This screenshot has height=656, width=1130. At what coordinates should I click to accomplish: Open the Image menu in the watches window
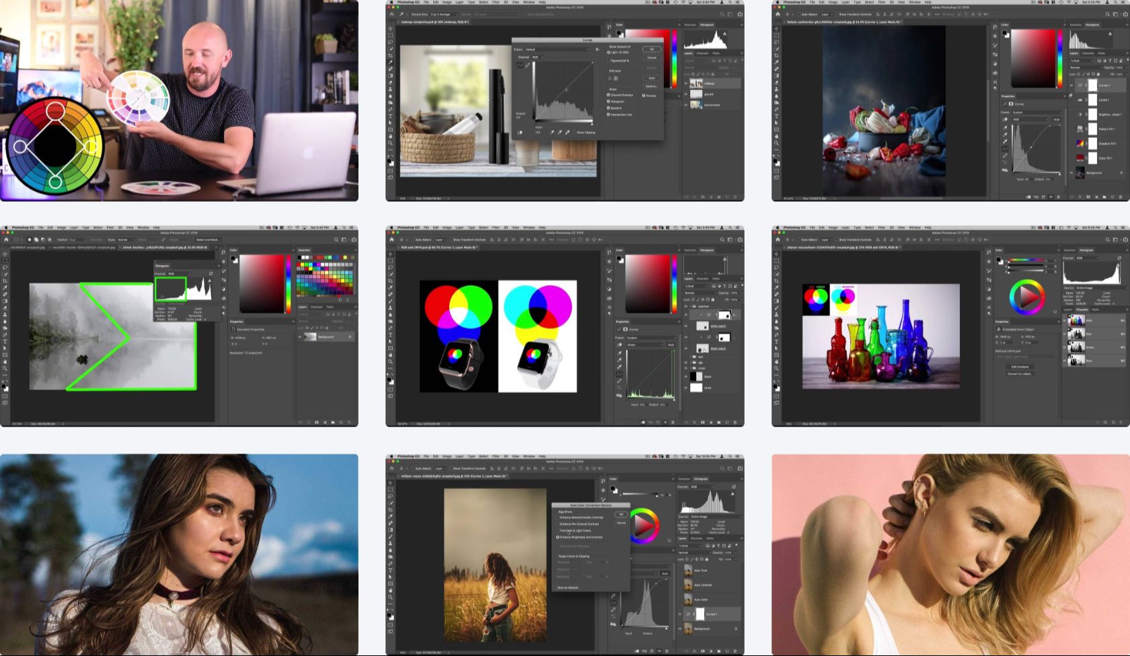[447, 228]
